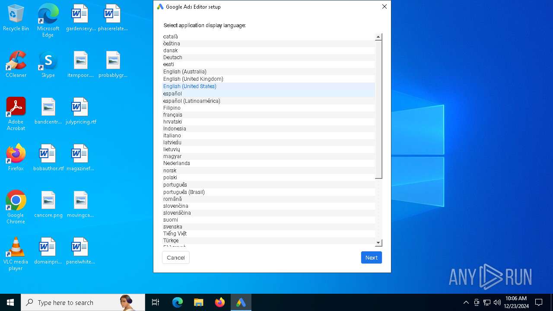Open the Adobe Acrobat desktop shortcut
The width and height of the screenshot is (553, 311).
16,114
